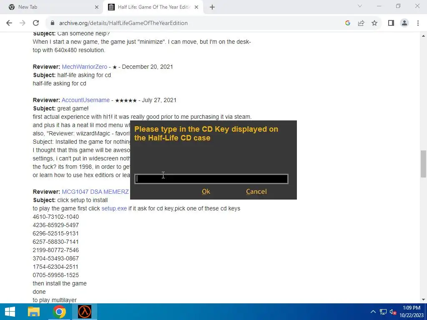Click the browser back arrow

pos(9,23)
